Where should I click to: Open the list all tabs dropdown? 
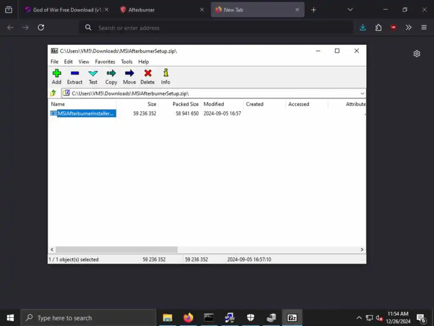(x=350, y=10)
